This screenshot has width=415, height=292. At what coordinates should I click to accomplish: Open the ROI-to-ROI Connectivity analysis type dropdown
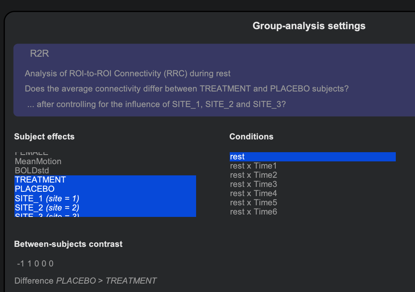[127, 73]
